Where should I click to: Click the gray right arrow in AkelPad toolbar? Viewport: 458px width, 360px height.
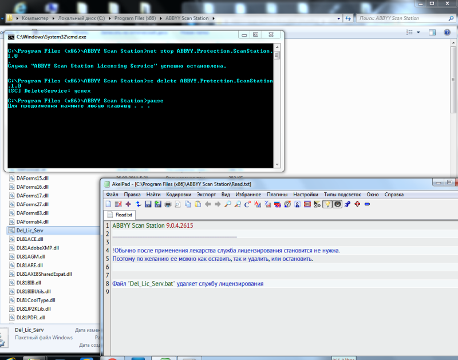coord(218,204)
